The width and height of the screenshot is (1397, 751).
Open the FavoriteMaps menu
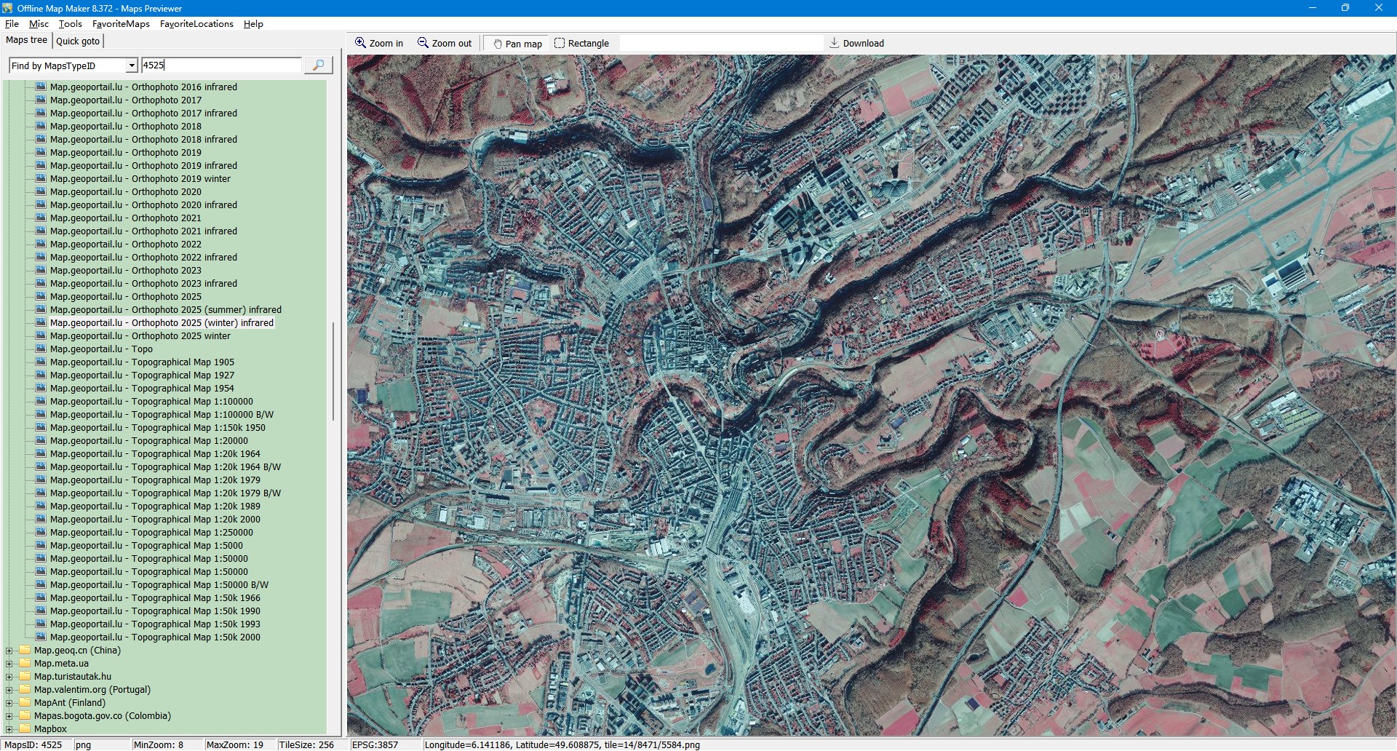[121, 24]
